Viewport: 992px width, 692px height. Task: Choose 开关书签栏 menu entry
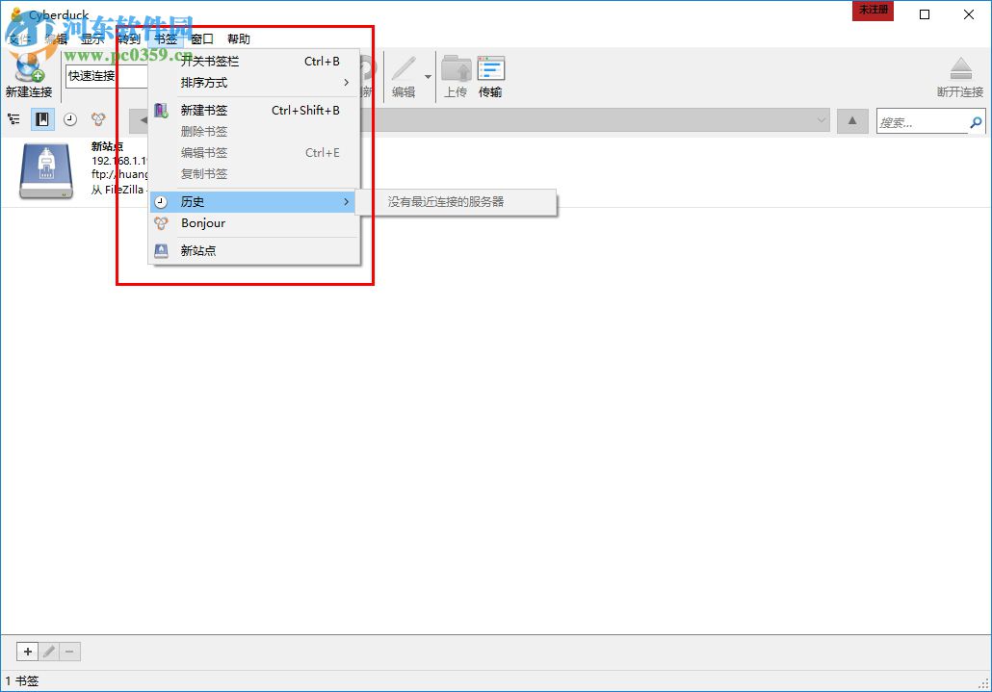255,62
